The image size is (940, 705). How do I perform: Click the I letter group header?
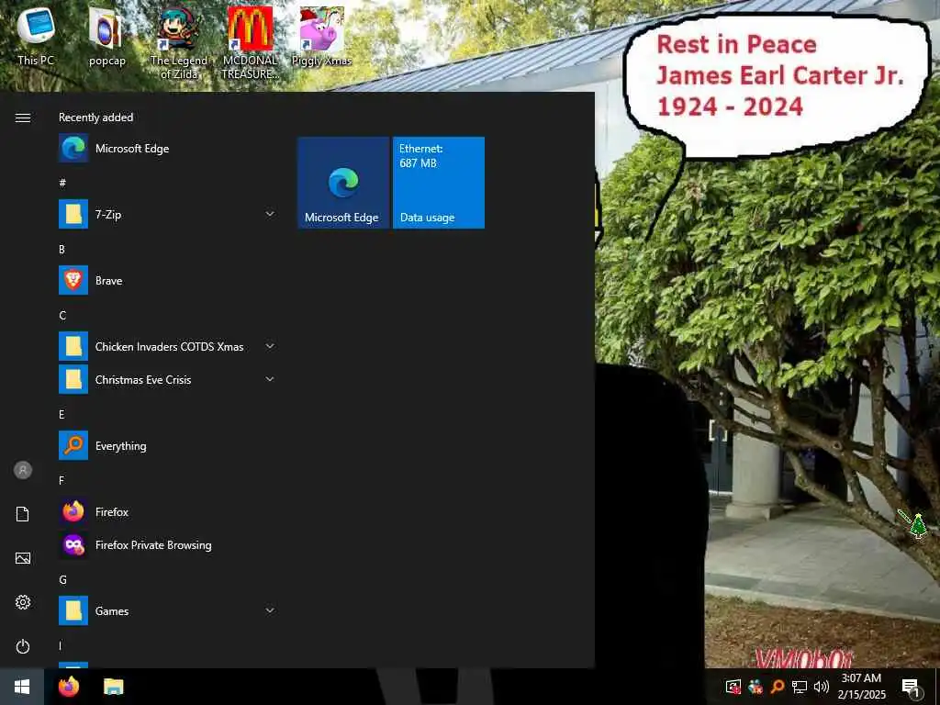click(x=60, y=645)
